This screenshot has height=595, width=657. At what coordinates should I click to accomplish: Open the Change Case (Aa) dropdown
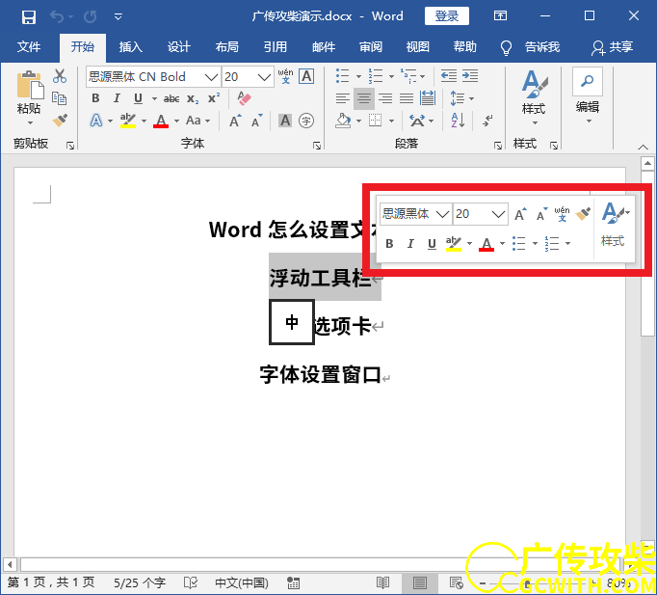tap(197, 121)
